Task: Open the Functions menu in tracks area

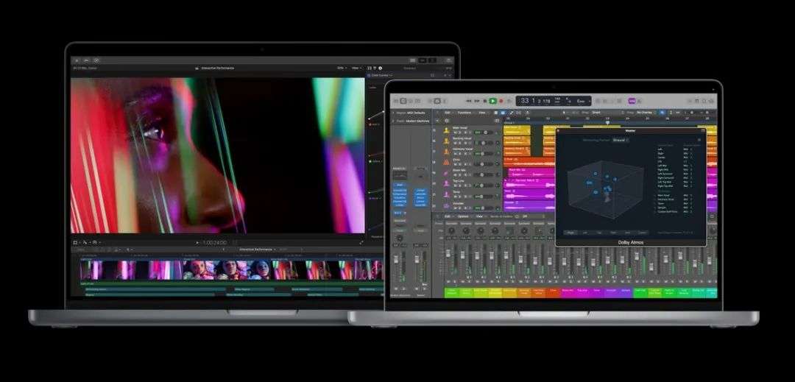Action: coord(465,113)
